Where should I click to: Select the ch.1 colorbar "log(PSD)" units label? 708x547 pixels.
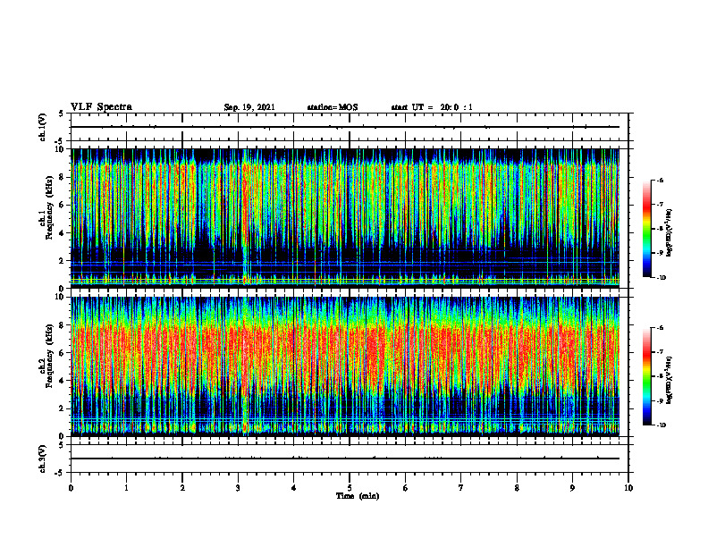coord(670,232)
